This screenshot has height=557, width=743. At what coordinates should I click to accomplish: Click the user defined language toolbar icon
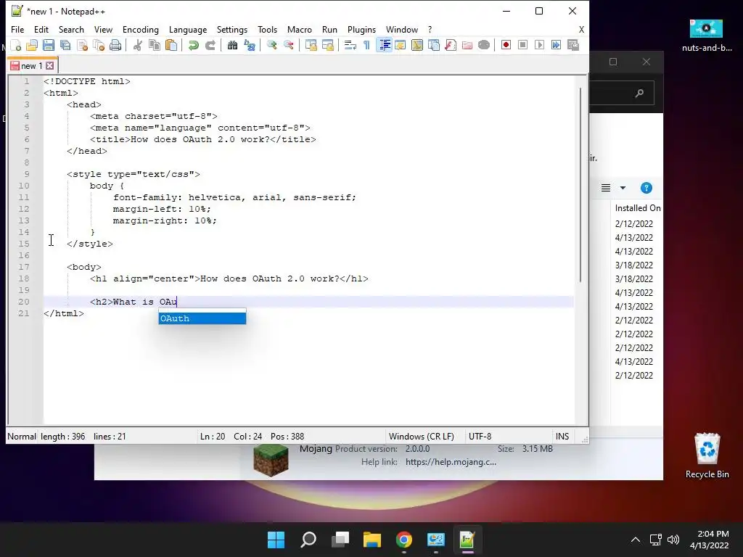point(401,45)
